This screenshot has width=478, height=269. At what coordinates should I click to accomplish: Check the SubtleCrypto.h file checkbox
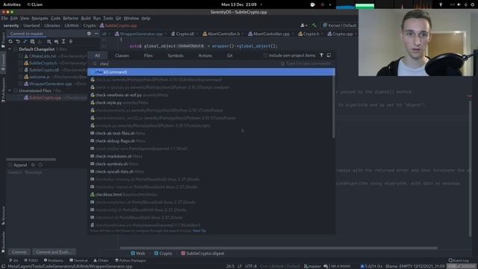click(21, 63)
